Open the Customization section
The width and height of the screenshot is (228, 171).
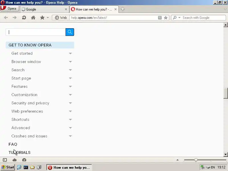[24, 95]
